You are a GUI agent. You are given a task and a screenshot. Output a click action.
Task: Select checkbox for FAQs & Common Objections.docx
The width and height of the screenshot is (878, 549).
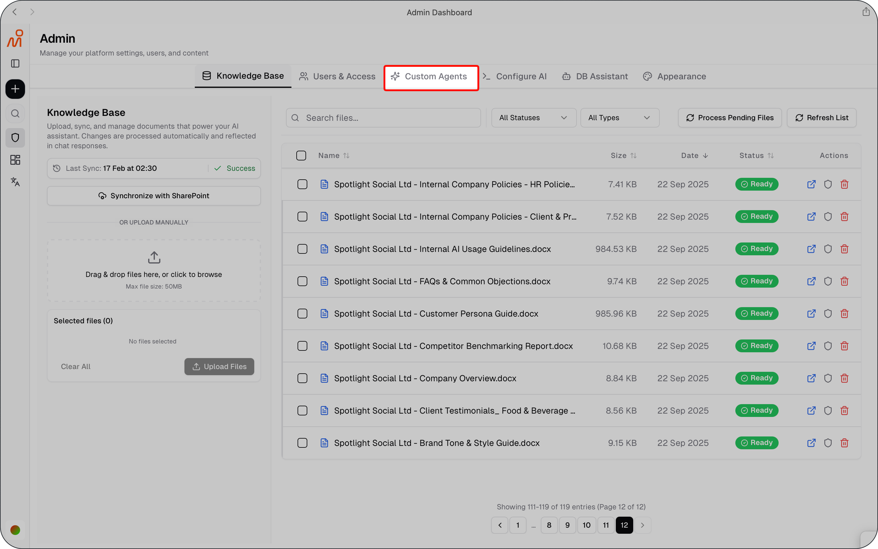[302, 282]
